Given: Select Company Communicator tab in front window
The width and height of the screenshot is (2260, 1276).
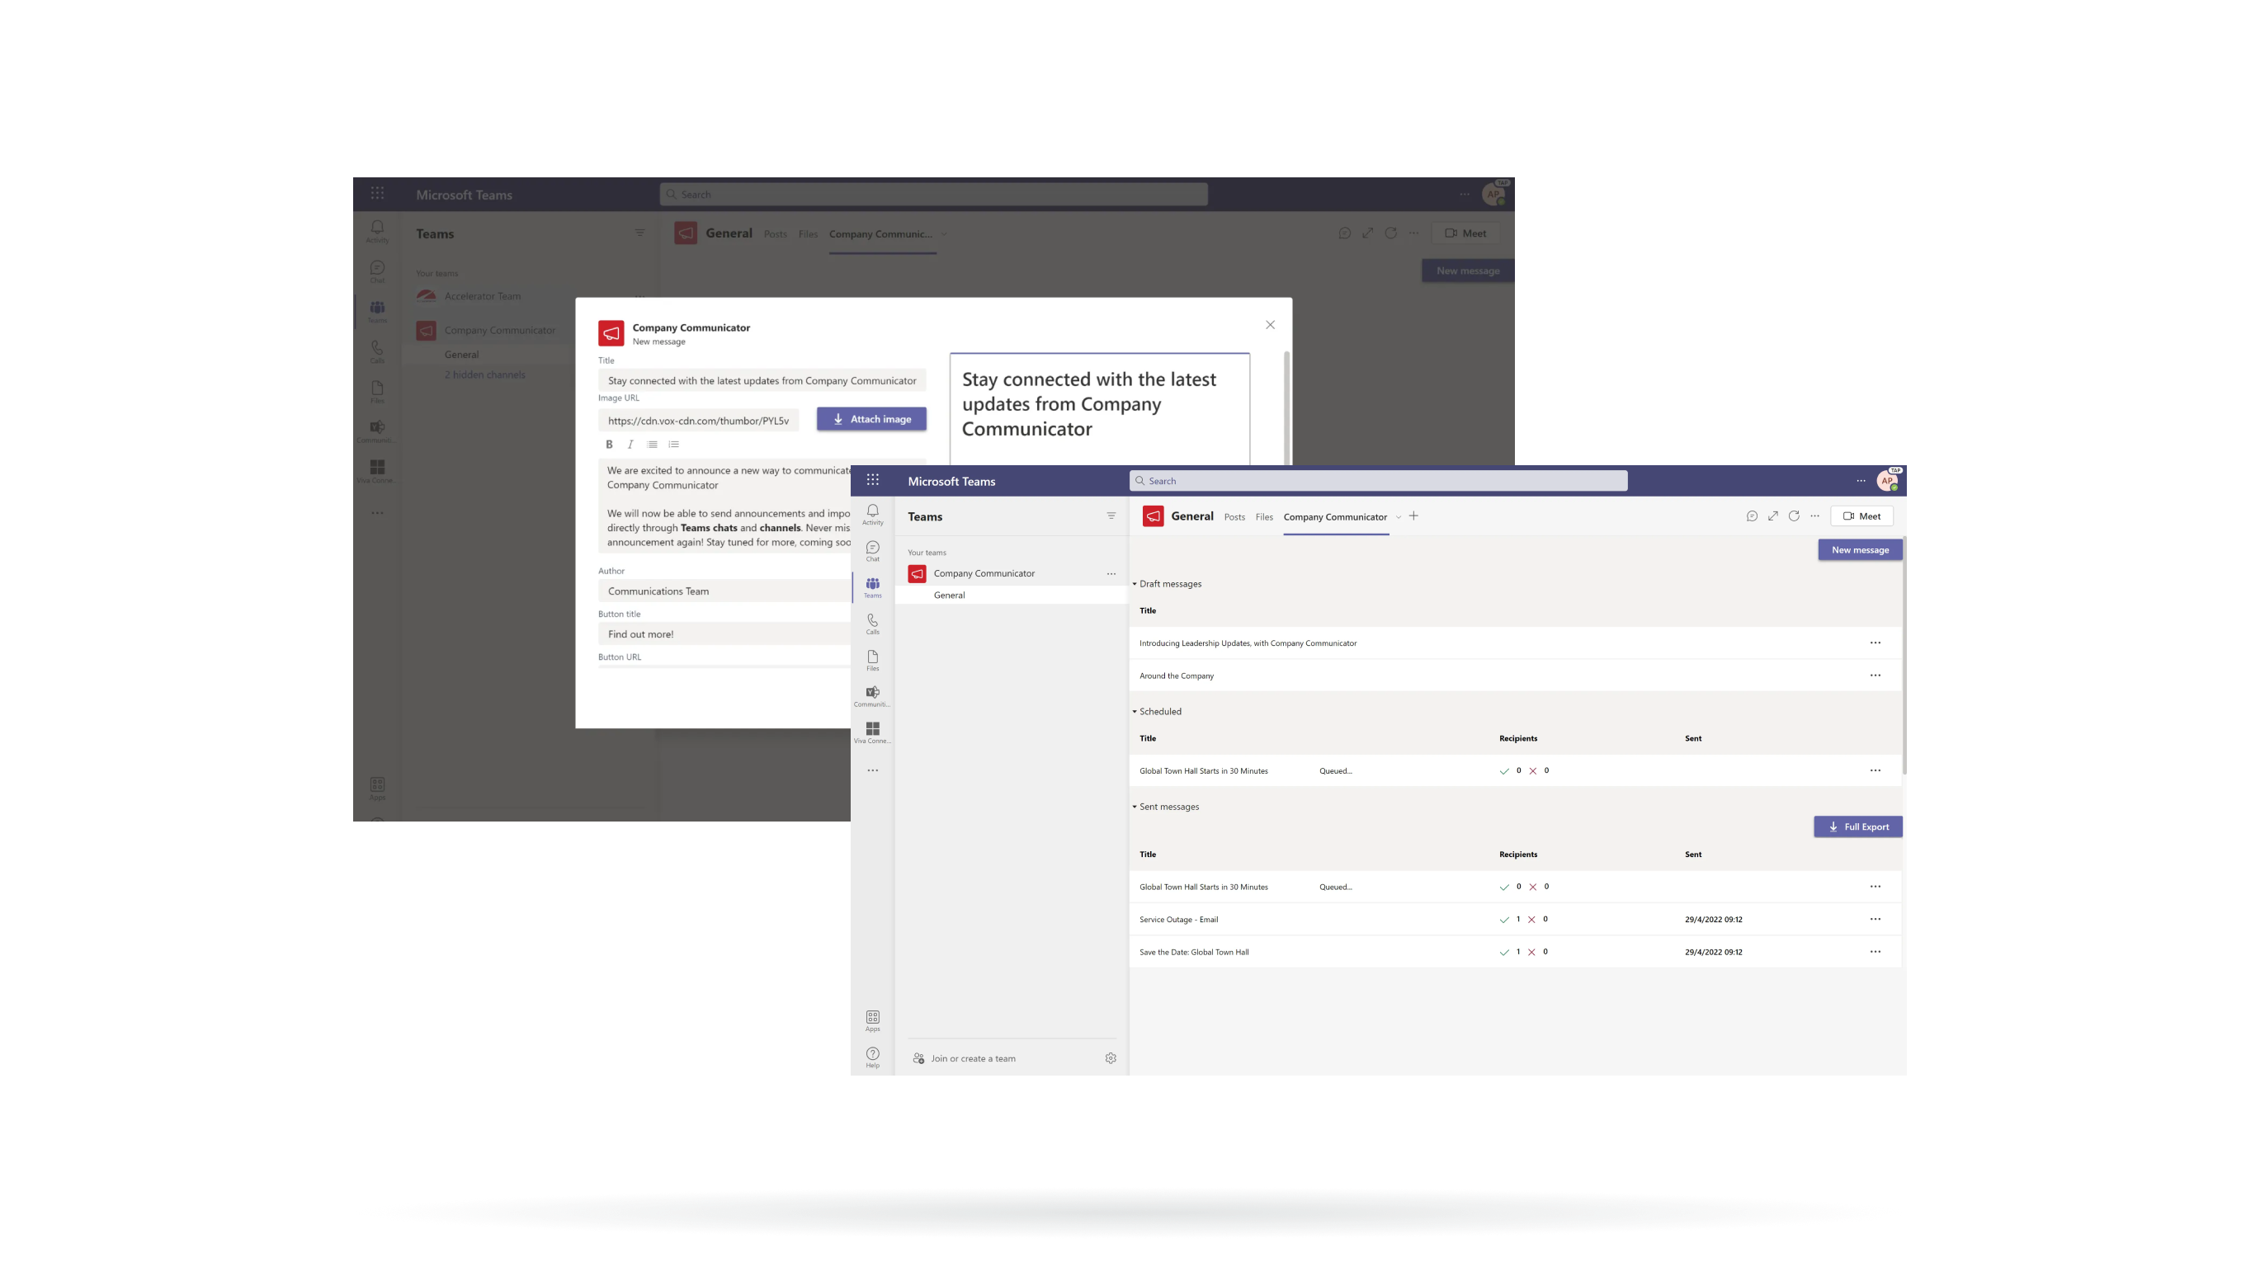Looking at the screenshot, I should (1334, 517).
